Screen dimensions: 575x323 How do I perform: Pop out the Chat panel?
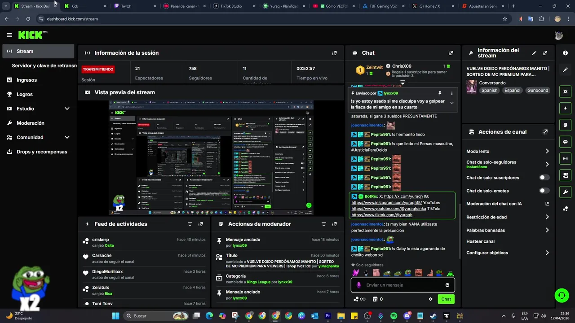(x=451, y=53)
